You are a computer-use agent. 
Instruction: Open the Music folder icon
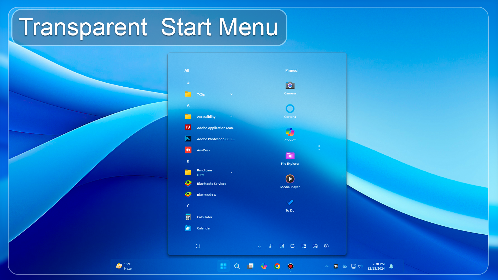(x=270, y=246)
